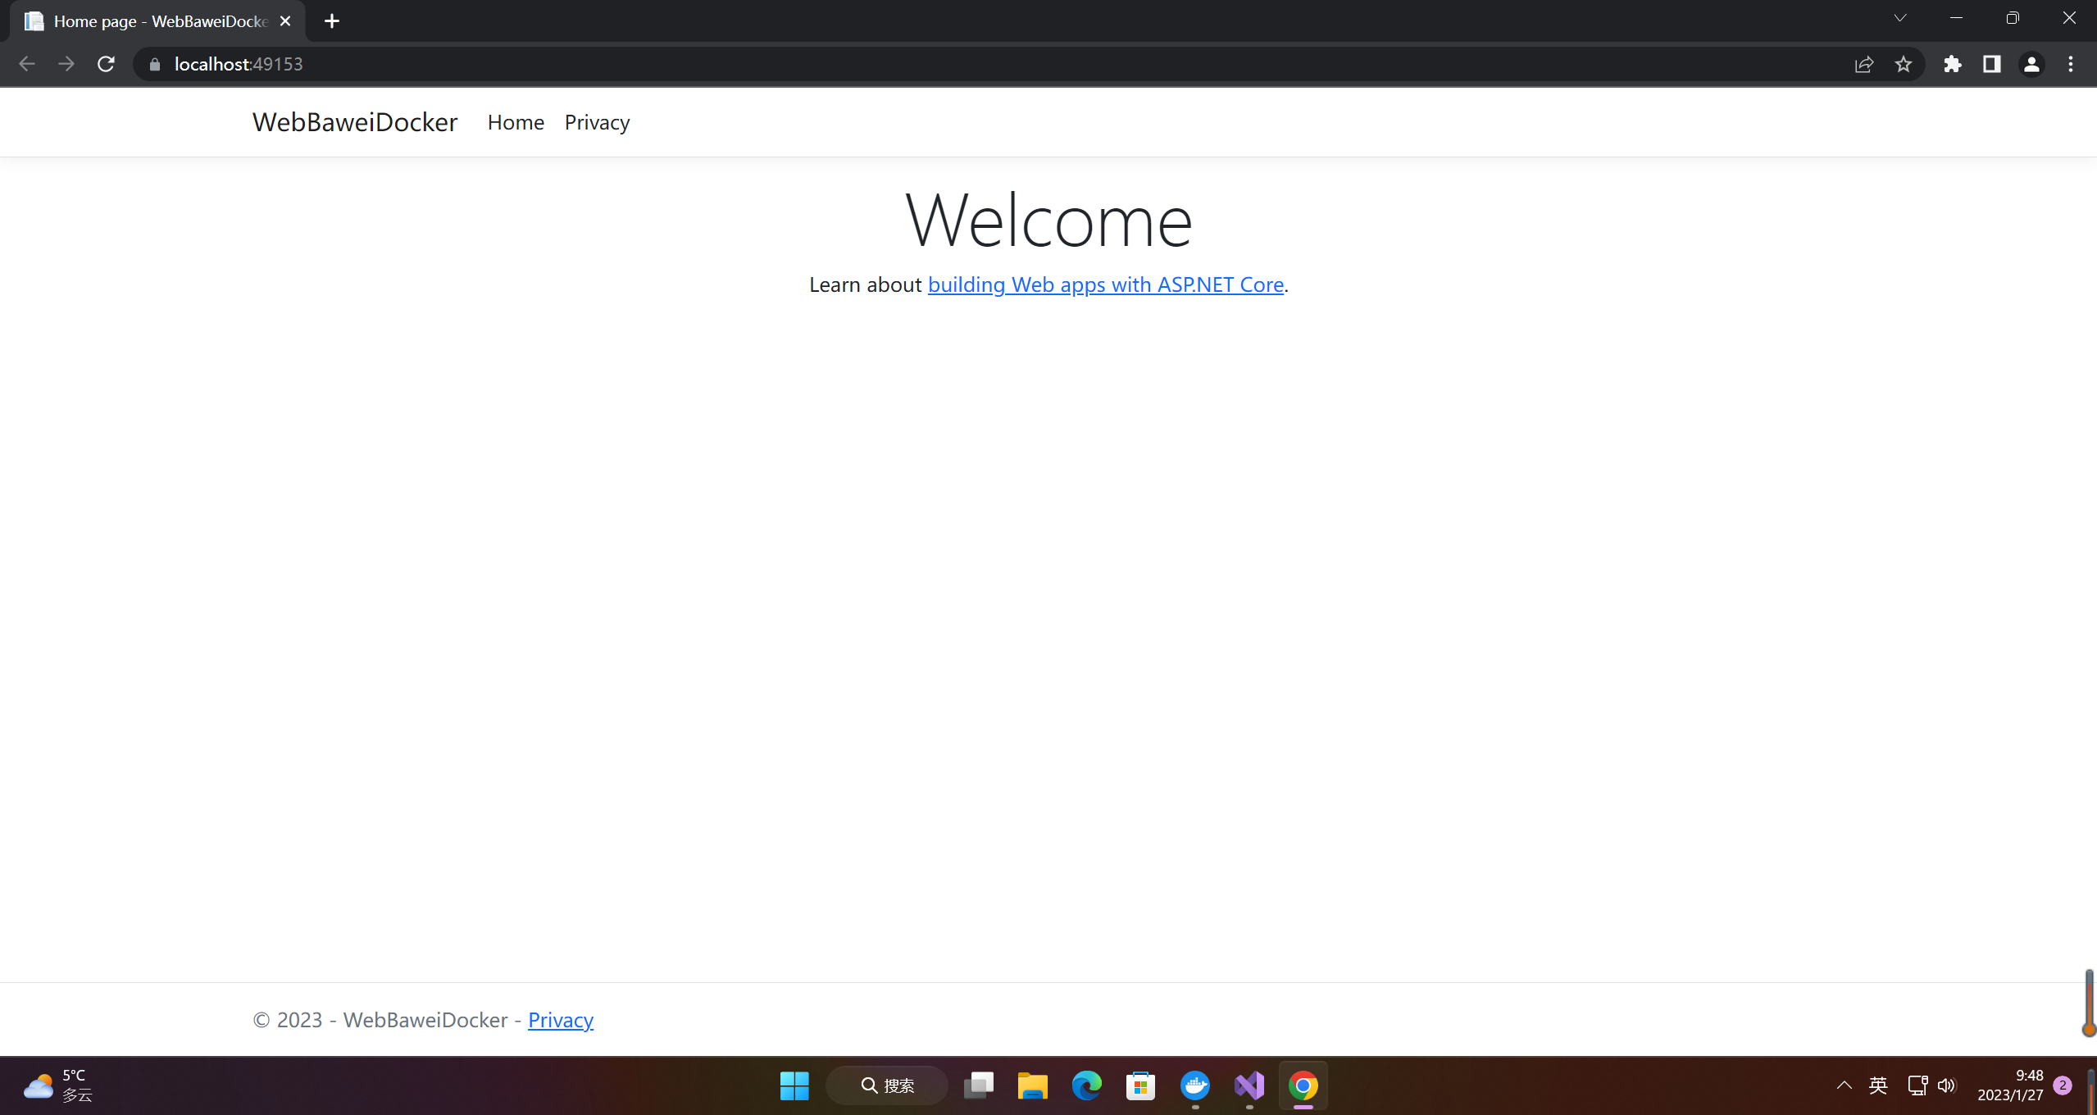Click the site lock icon
Image resolution: width=2097 pixels, height=1115 pixels.
click(154, 64)
